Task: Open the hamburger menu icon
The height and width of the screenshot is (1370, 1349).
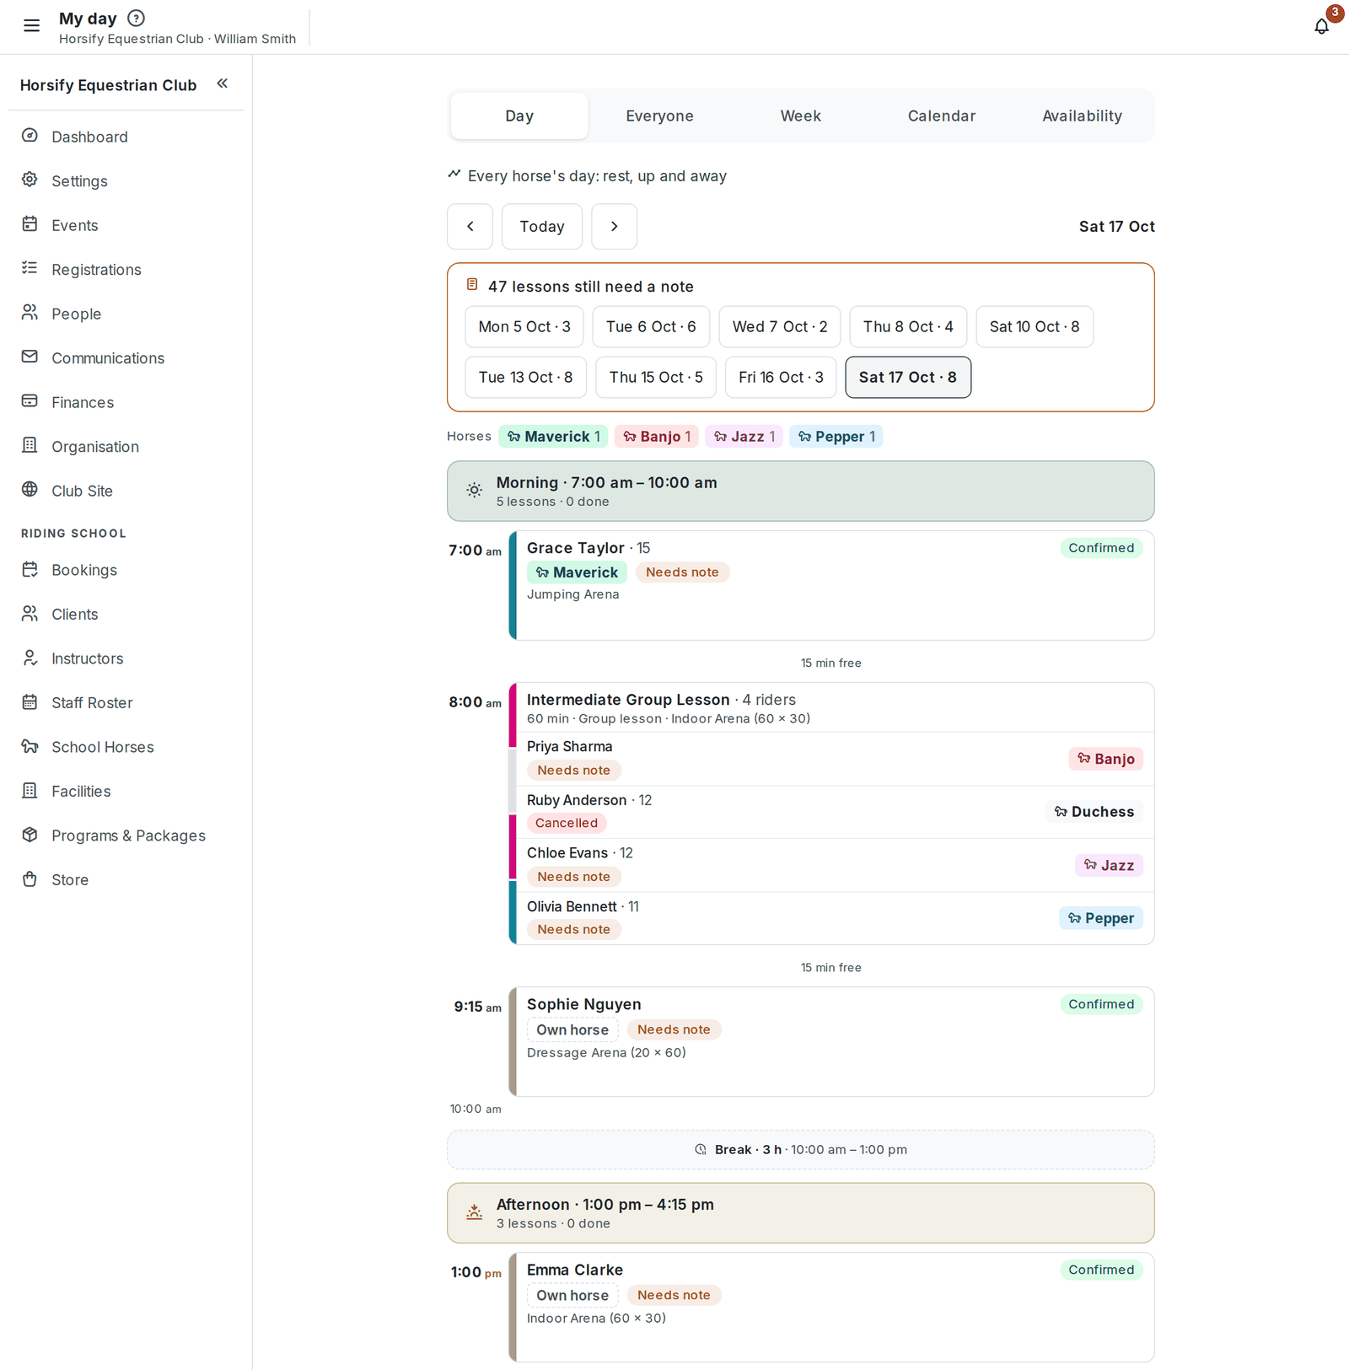Action: click(31, 26)
